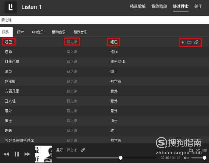This screenshot has width=209, height=163.
Task: Switch to 虾米 source tab
Action: click(x=20, y=32)
